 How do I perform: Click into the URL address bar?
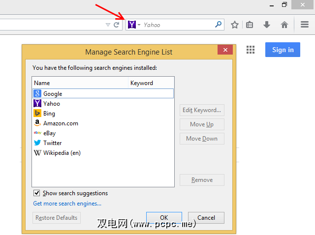(x=52, y=25)
